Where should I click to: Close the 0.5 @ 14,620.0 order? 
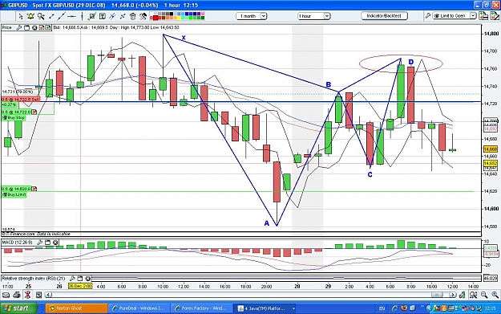coord(34,189)
